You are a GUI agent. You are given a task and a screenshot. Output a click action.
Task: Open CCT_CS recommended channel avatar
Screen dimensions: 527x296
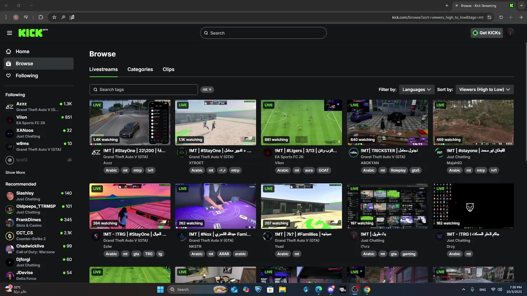[9, 236]
